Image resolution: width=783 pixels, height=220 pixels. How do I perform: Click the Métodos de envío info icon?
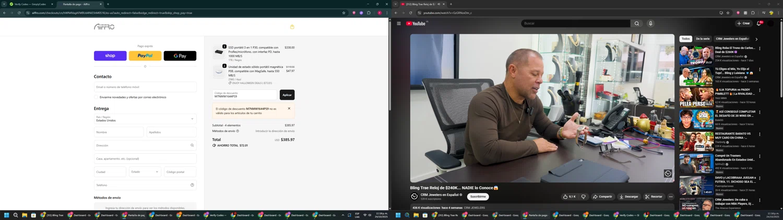tap(238, 131)
